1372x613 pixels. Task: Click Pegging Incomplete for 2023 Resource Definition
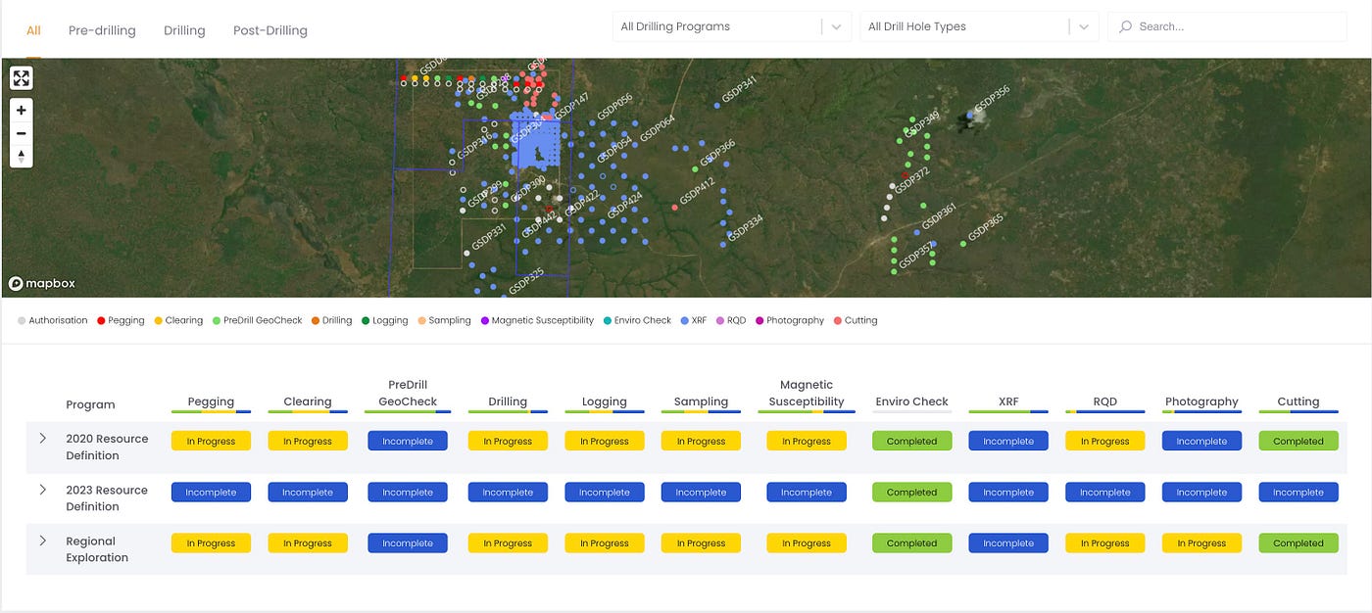pos(211,493)
